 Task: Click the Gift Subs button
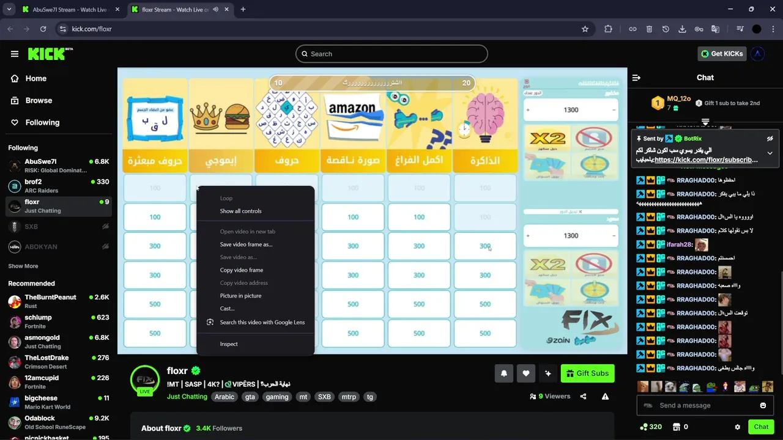tap(587, 373)
